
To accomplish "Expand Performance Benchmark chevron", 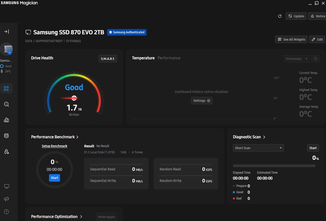I will (x=77, y=137).
